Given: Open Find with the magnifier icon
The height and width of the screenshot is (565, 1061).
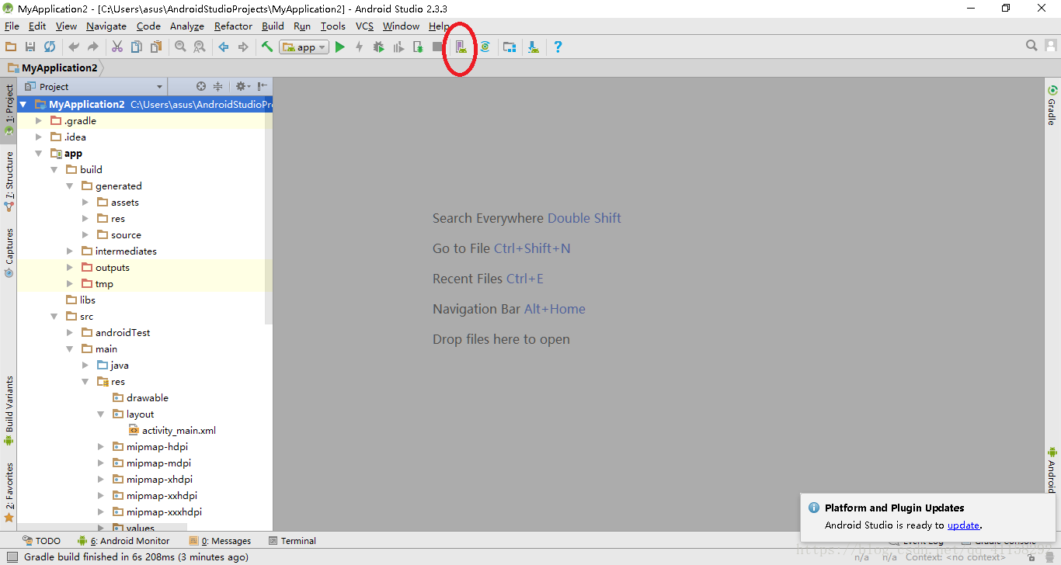Looking at the screenshot, I should [180, 47].
